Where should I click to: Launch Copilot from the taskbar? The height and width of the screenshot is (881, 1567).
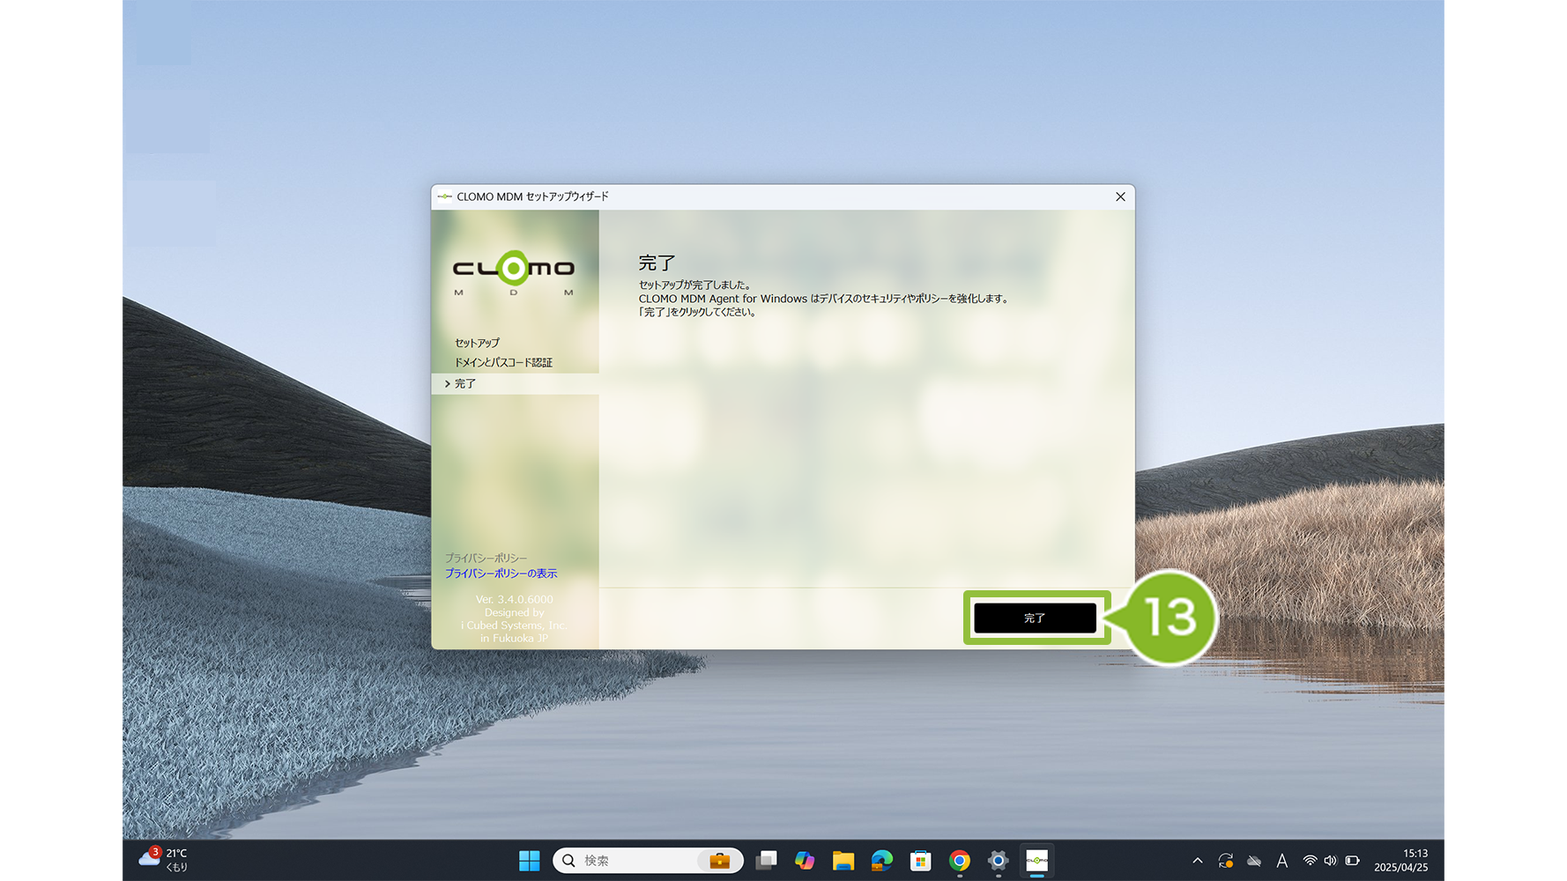(805, 861)
